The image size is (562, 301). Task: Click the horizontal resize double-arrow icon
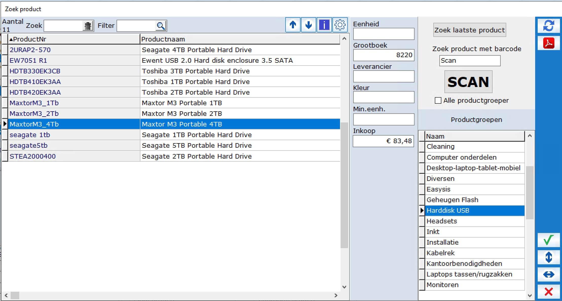click(549, 274)
